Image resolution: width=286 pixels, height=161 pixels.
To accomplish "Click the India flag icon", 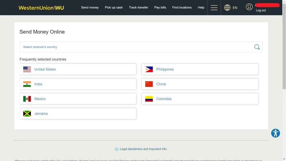I will coord(27,84).
